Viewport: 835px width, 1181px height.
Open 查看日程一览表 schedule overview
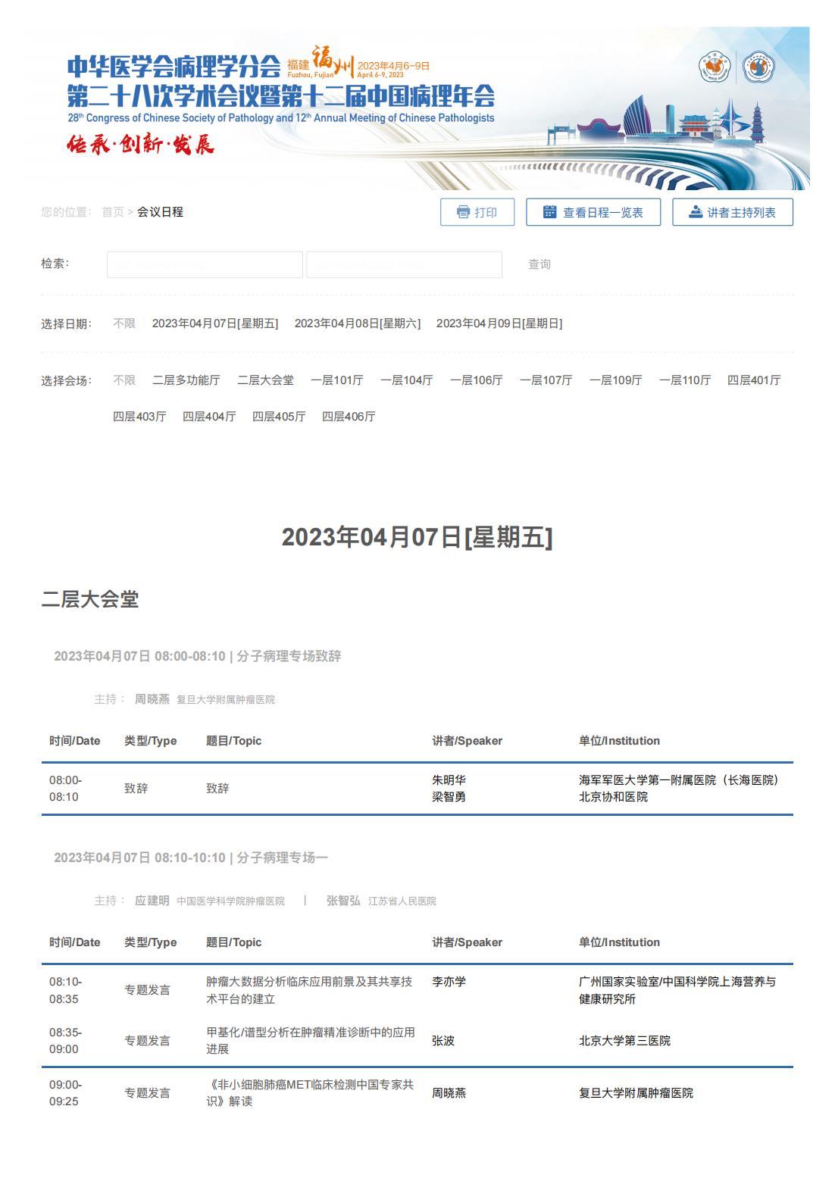coord(593,212)
